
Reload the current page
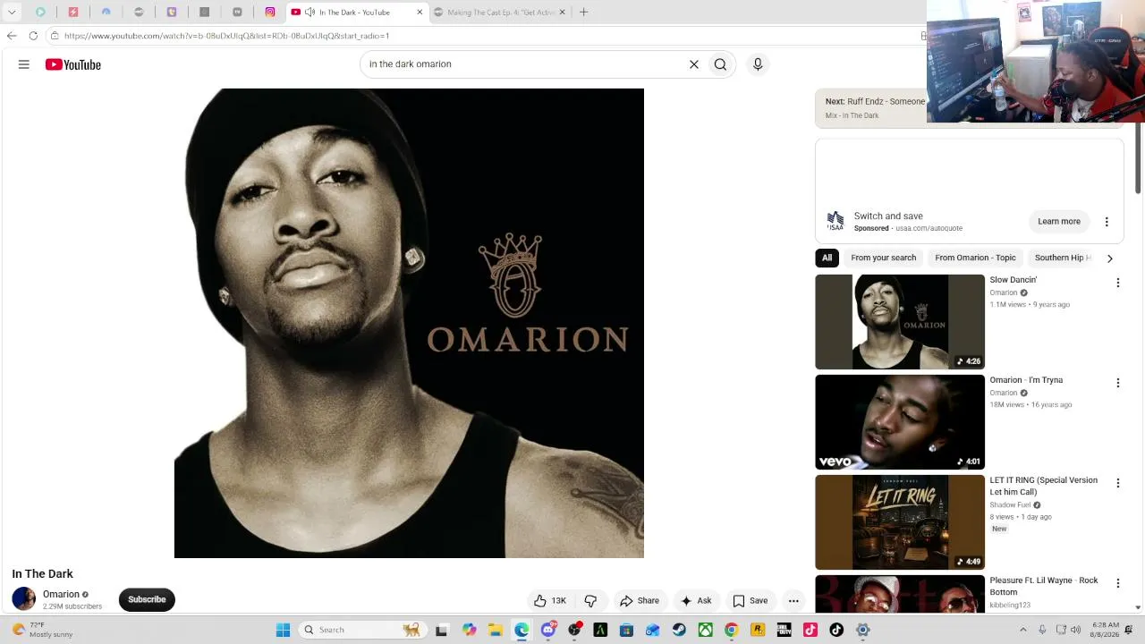(33, 36)
